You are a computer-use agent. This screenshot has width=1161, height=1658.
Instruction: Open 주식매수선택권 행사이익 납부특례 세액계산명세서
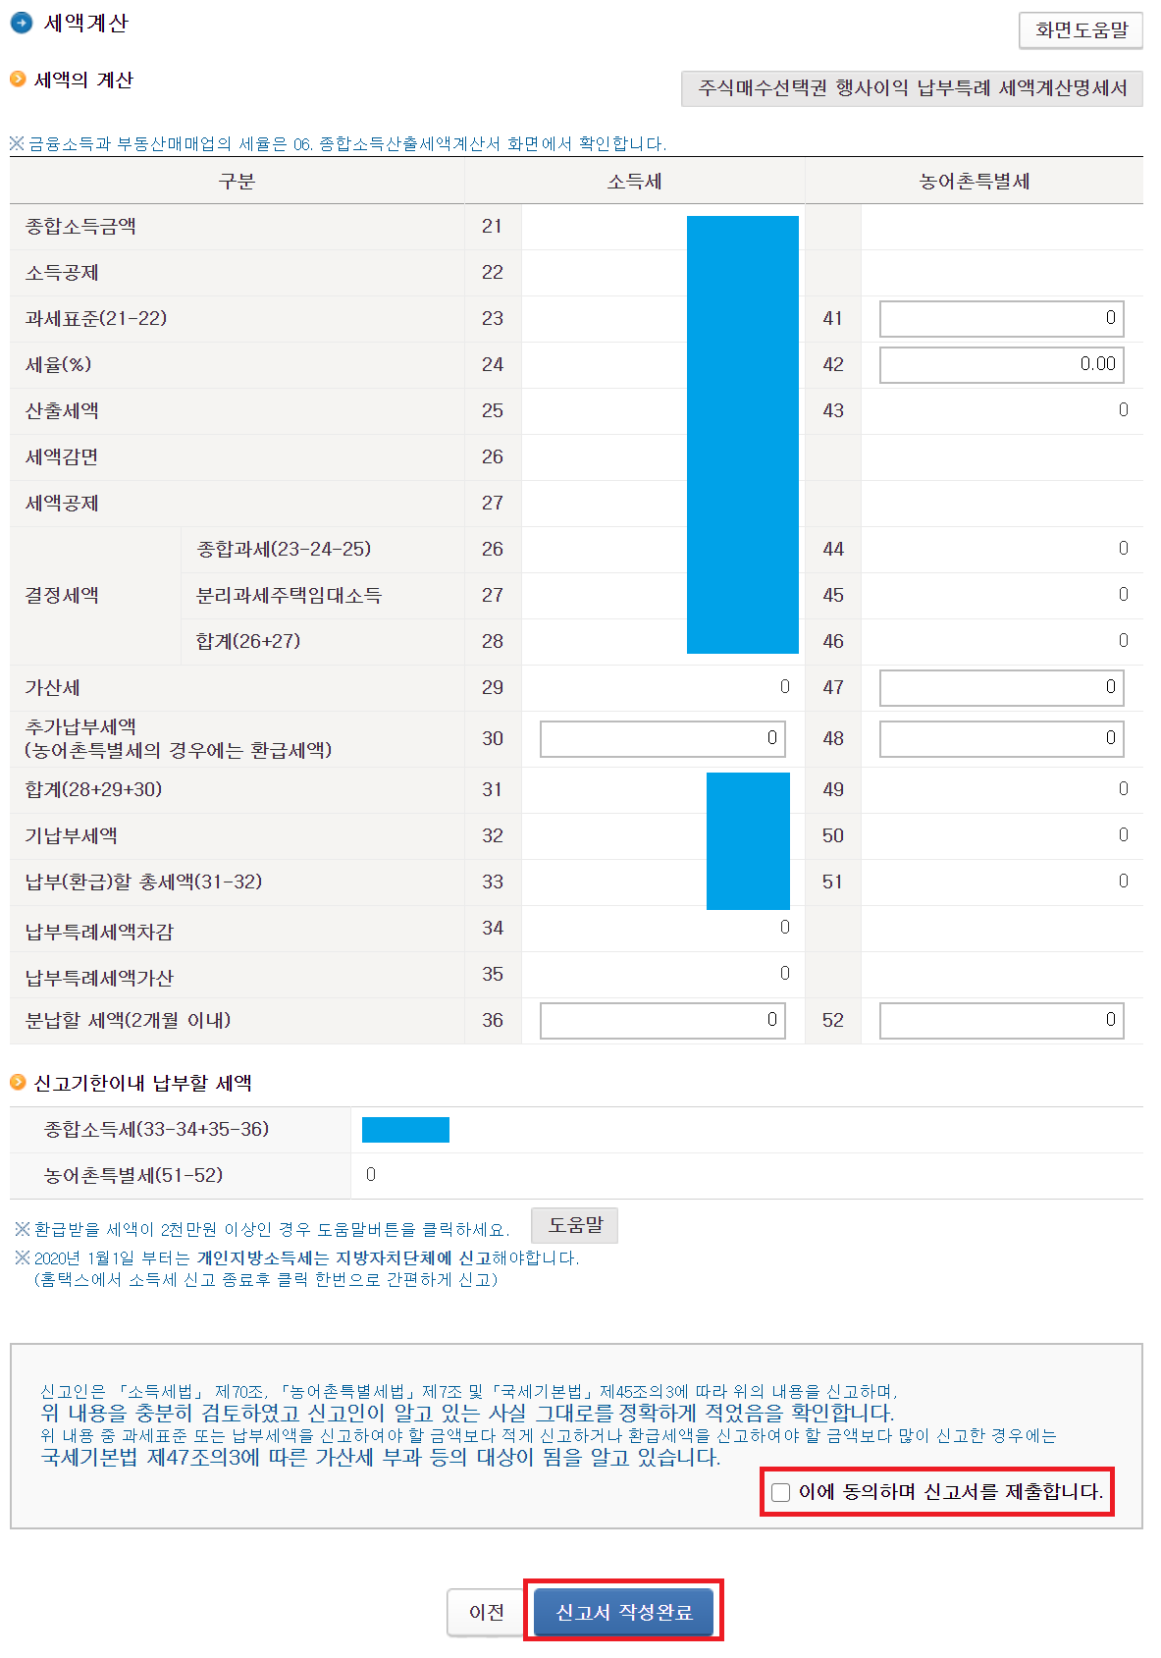pos(912,88)
